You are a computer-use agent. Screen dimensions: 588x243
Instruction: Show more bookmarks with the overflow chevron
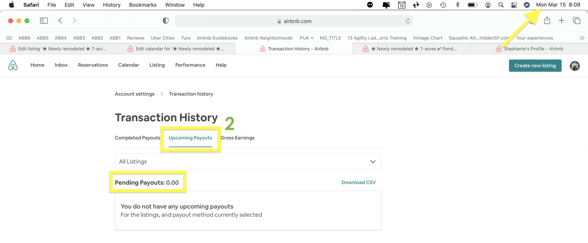tap(582, 38)
